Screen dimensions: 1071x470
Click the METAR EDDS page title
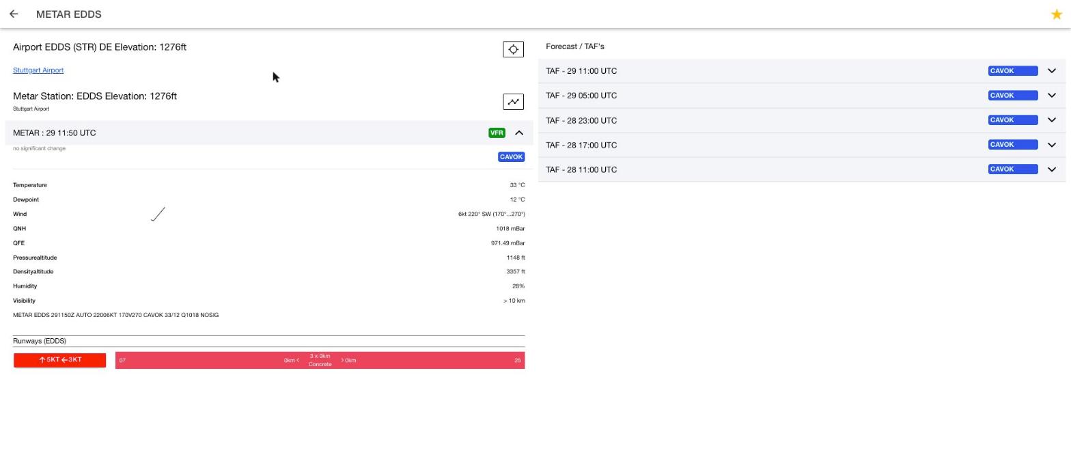pyautogui.click(x=69, y=14)
